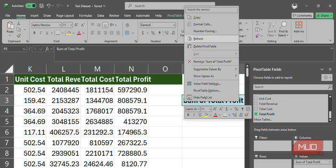Viewport: 336px width, 168px height.
Task: Click the Share button
Action: click(324, 15)
